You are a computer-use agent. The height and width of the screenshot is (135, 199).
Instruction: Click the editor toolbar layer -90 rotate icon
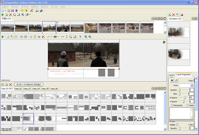click(71, 37)
